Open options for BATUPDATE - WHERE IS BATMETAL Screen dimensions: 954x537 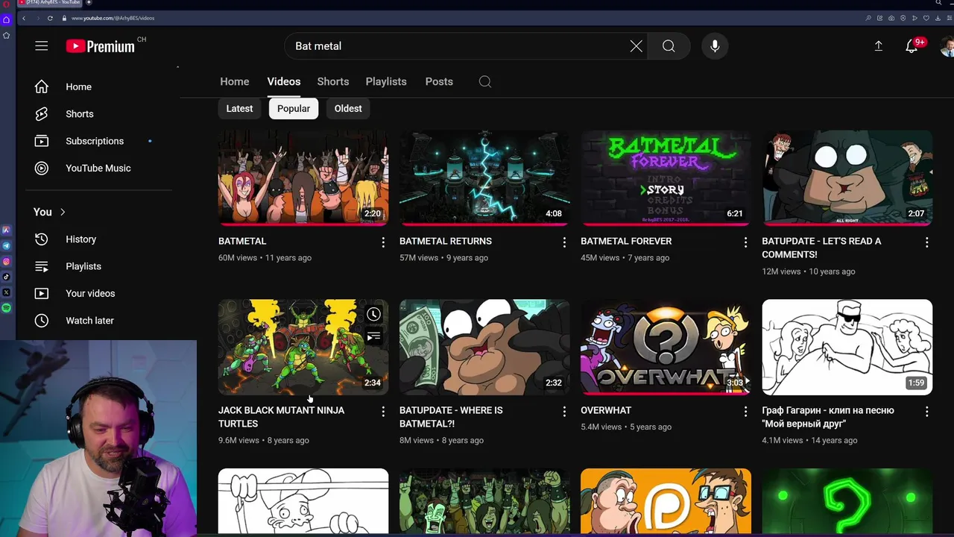pyautogui.click(x=564, y=412)
